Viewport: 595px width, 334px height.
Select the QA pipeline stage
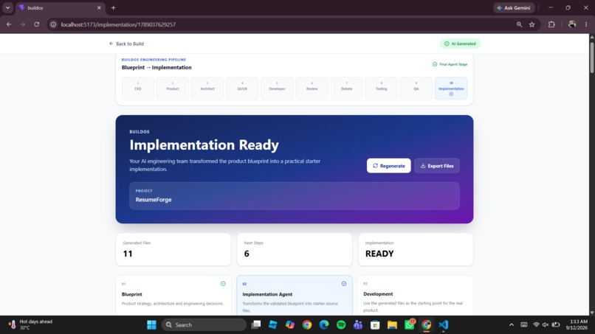[x=416, y=88]
